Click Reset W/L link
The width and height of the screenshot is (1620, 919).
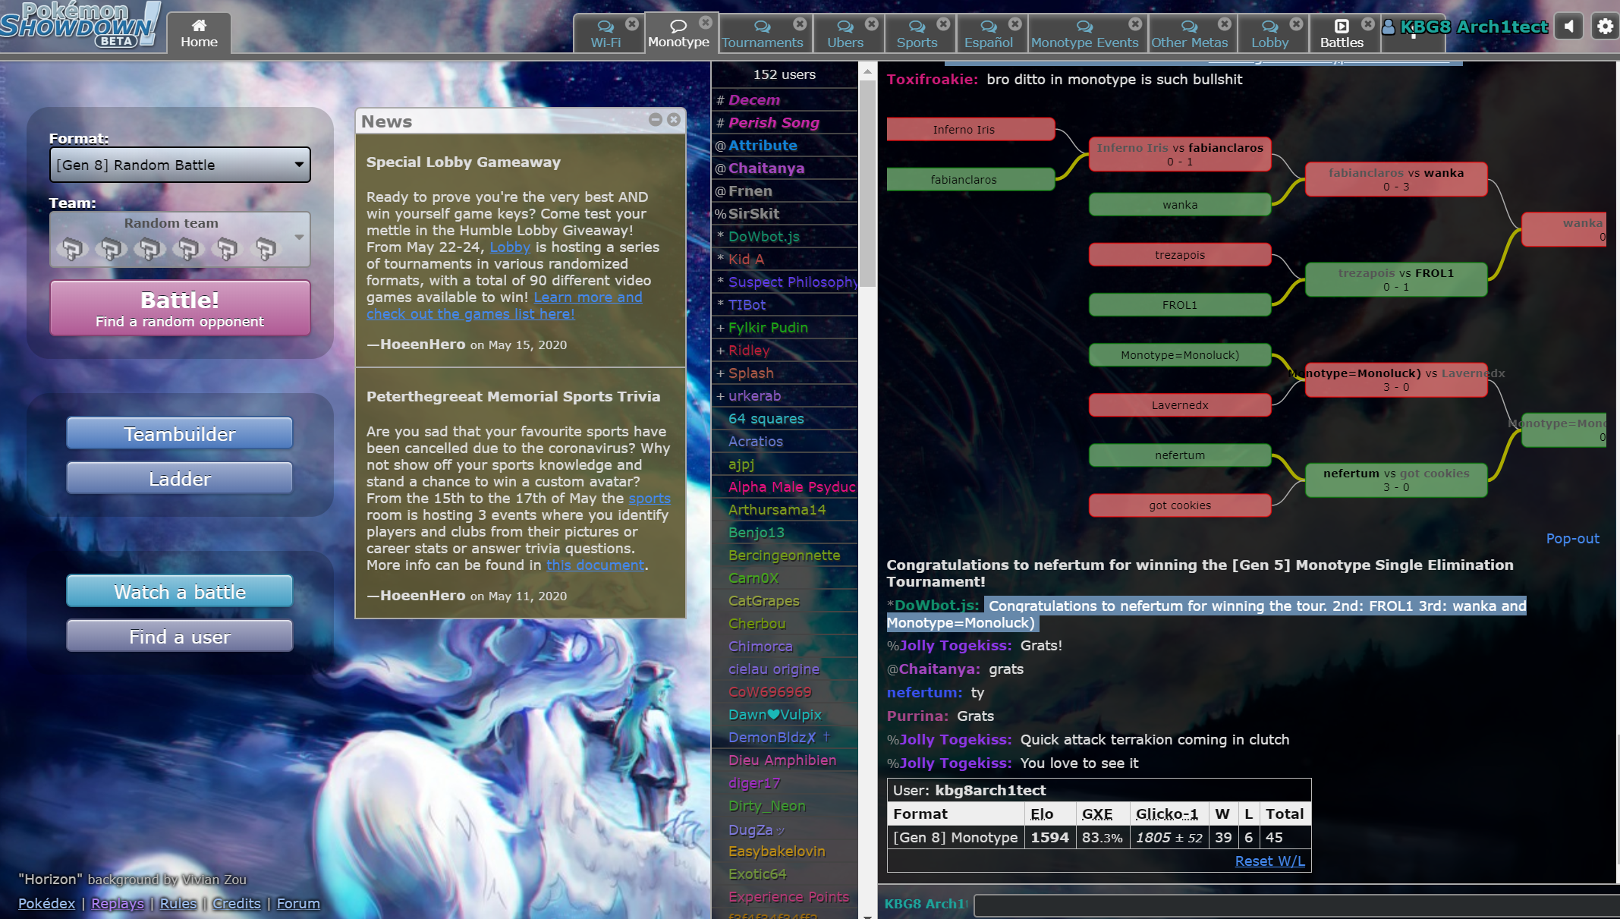point(1270,861)
